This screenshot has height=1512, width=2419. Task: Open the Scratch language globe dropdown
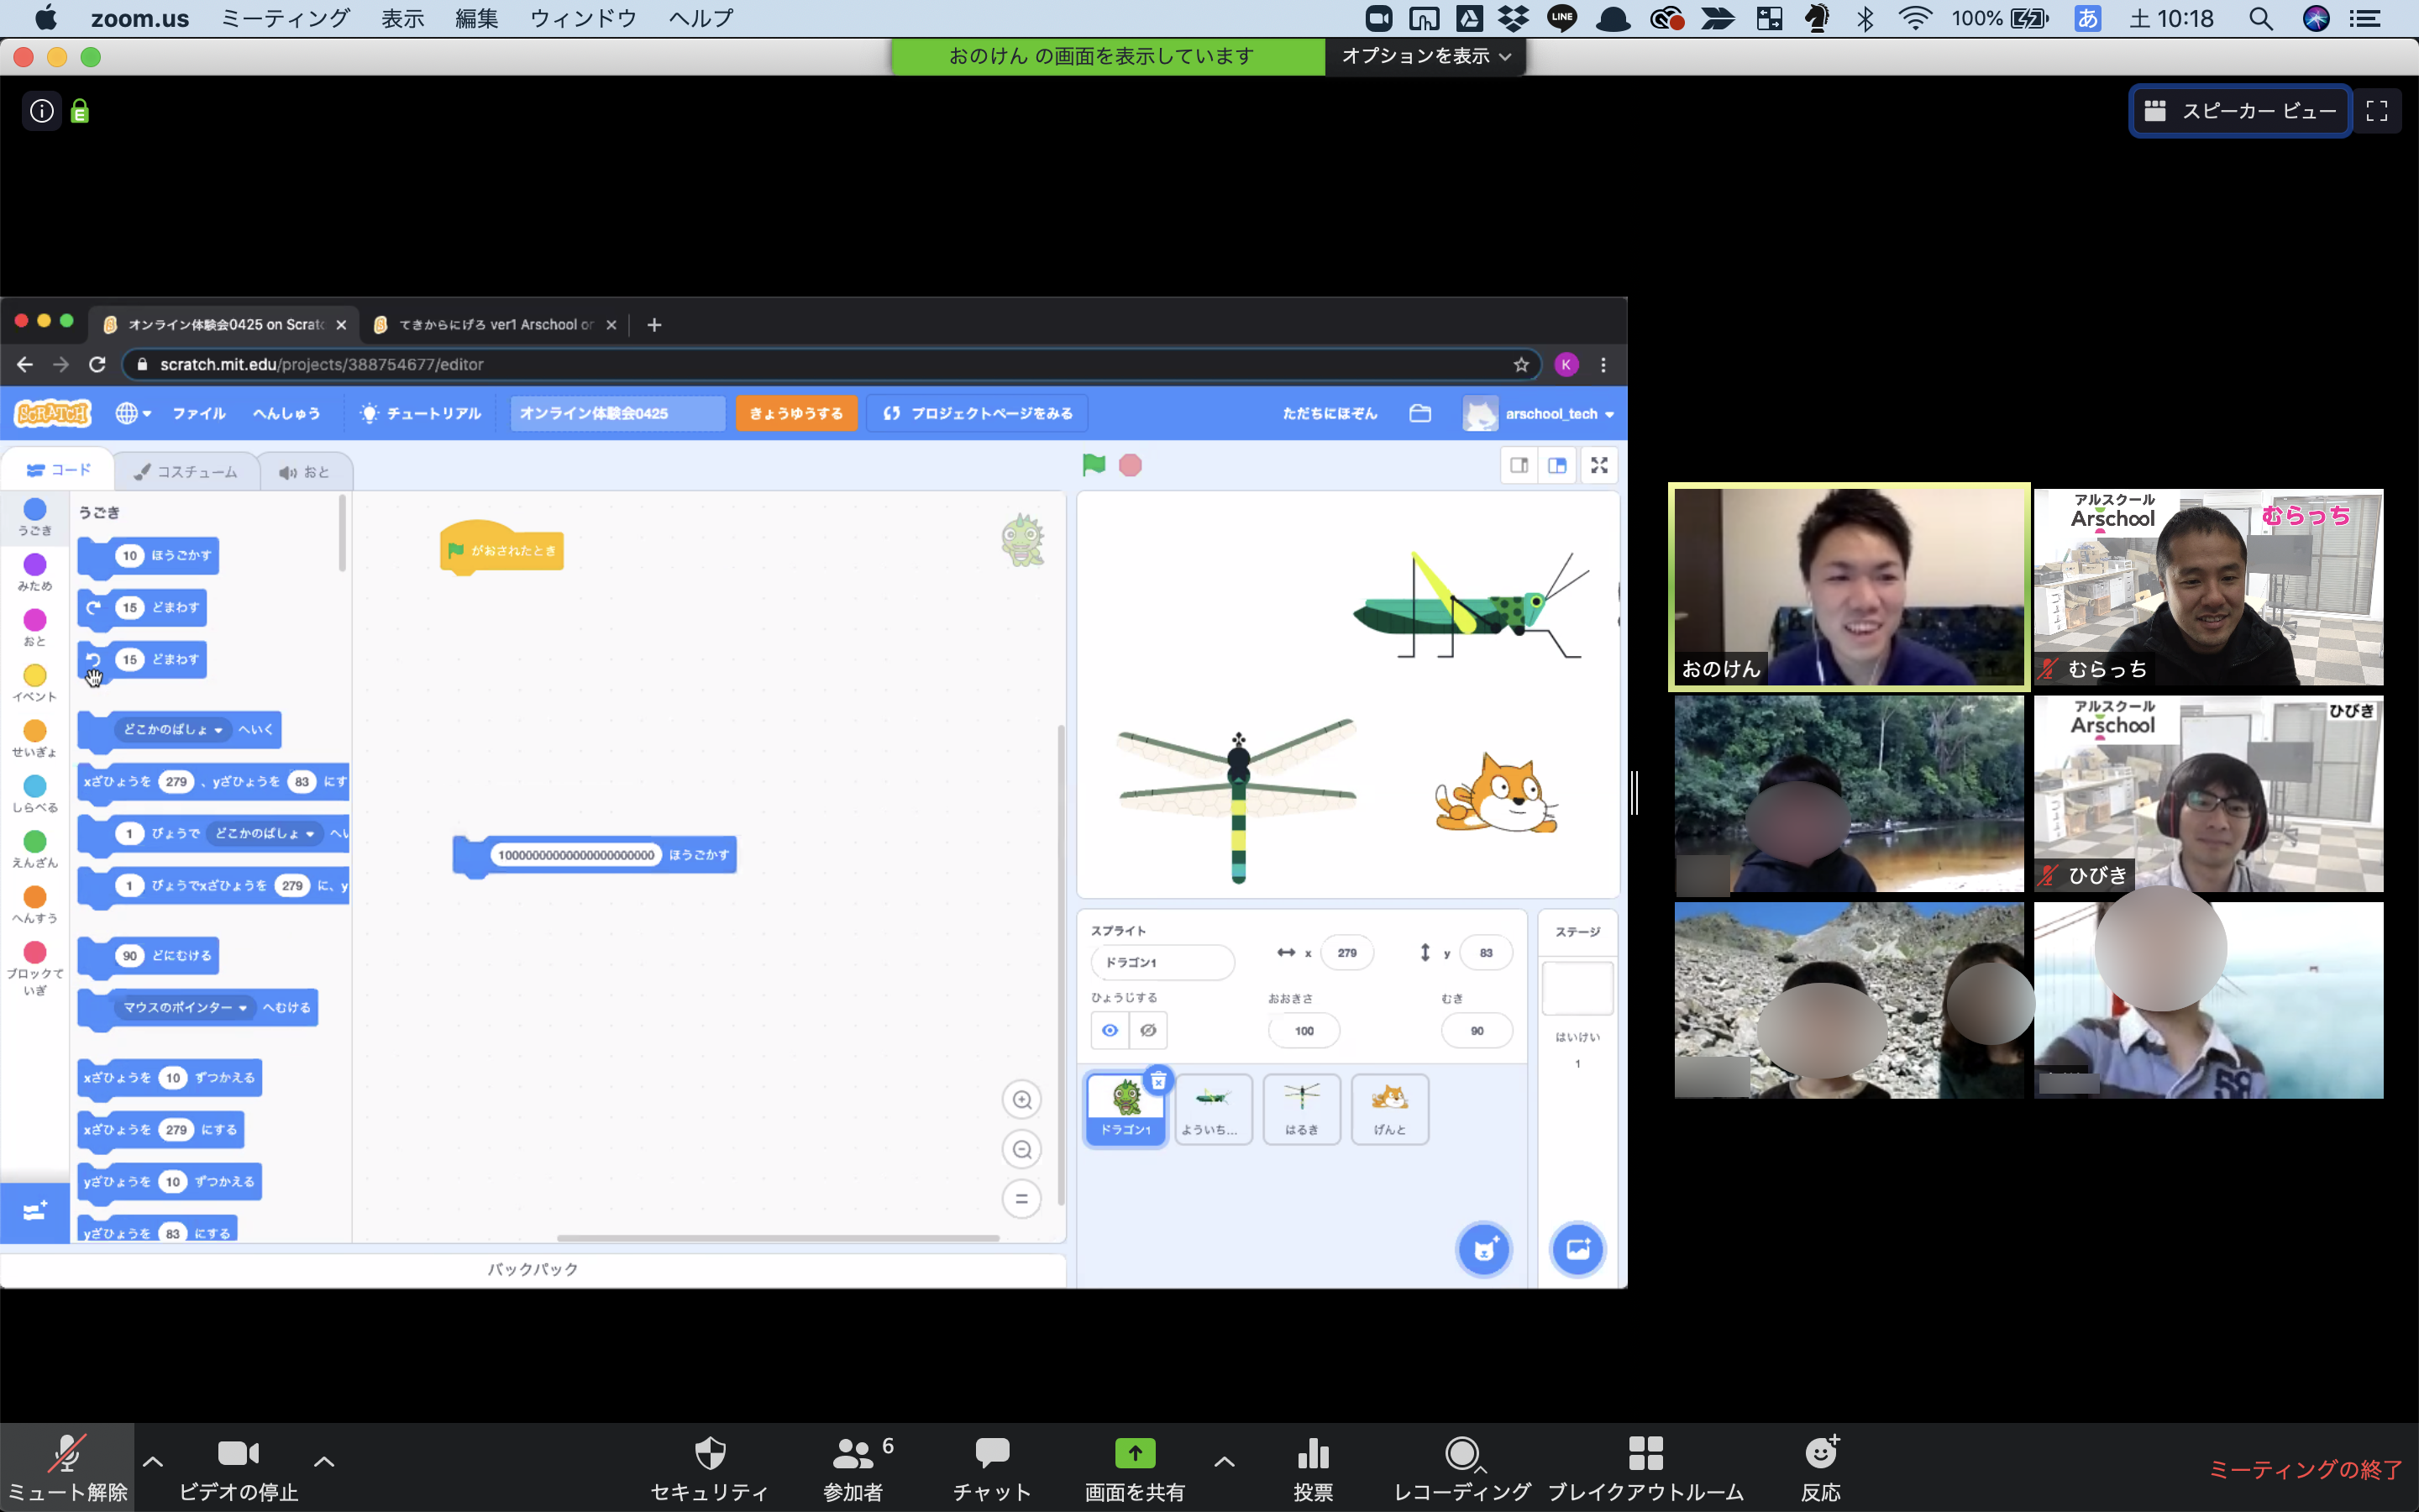pyautogui.click(x=133, y=413)
